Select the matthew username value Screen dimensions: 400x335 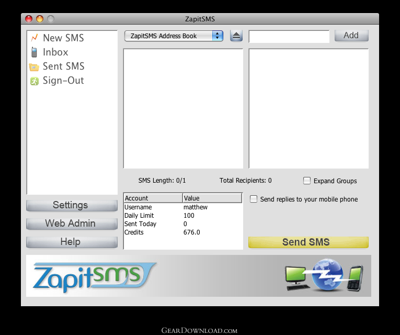pyautogui.click(x=196, y=207)
